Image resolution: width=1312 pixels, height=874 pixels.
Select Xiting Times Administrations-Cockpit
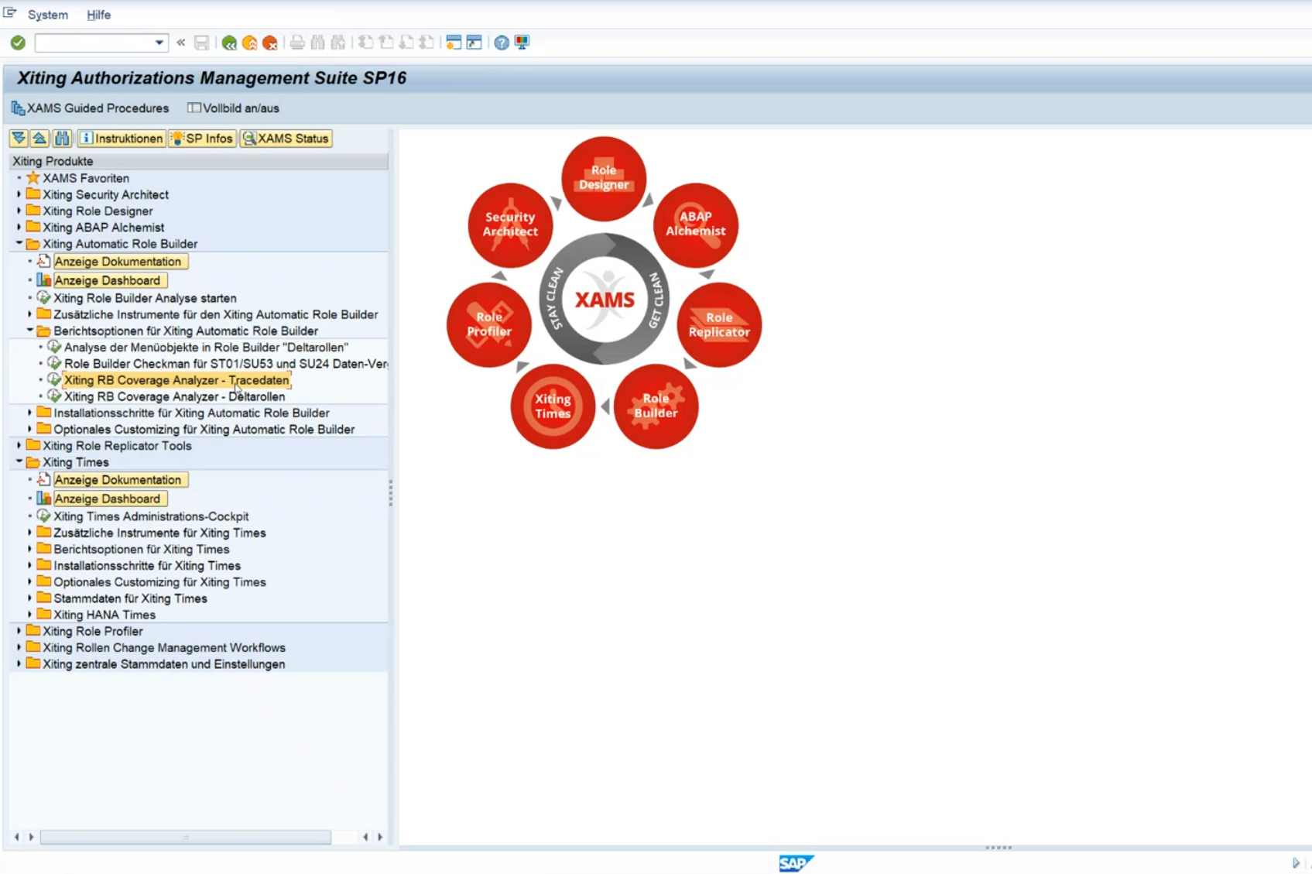coord(151,516)
